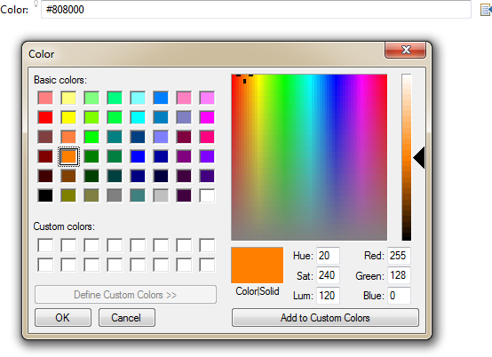Pick the black basic color swatch
The width and height of the screenshot is (492, 357).
[x=45, y=195]
